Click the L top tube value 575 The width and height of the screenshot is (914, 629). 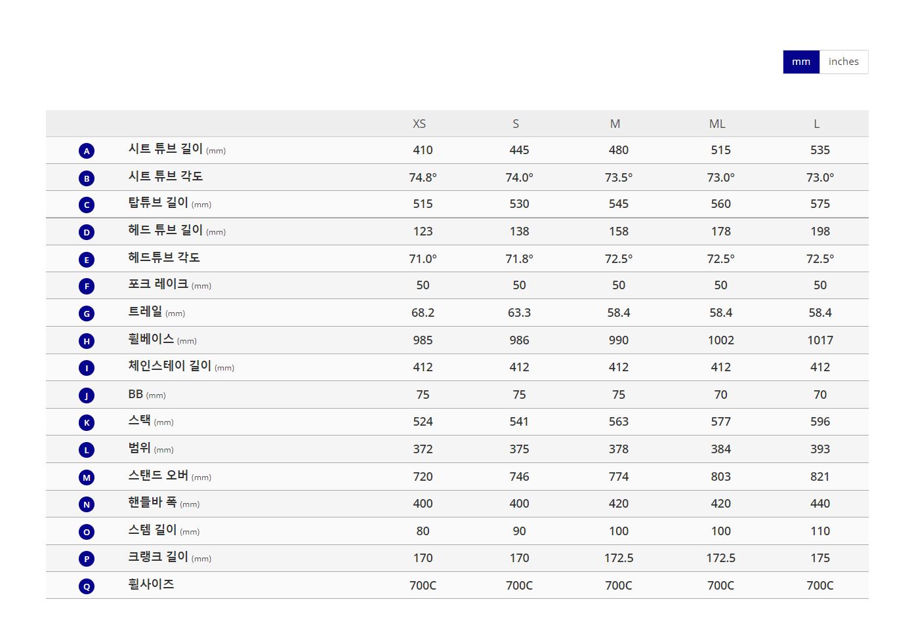(820, 204)
